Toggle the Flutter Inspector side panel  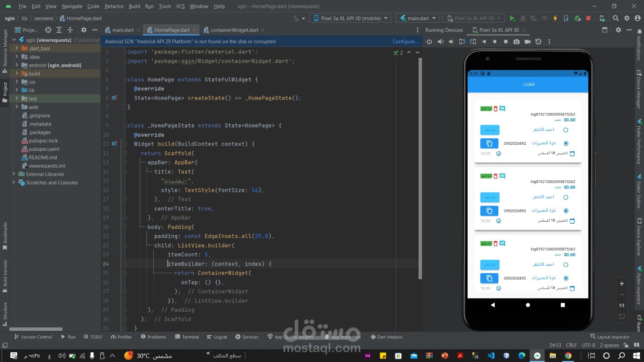(x=639, y=285)
